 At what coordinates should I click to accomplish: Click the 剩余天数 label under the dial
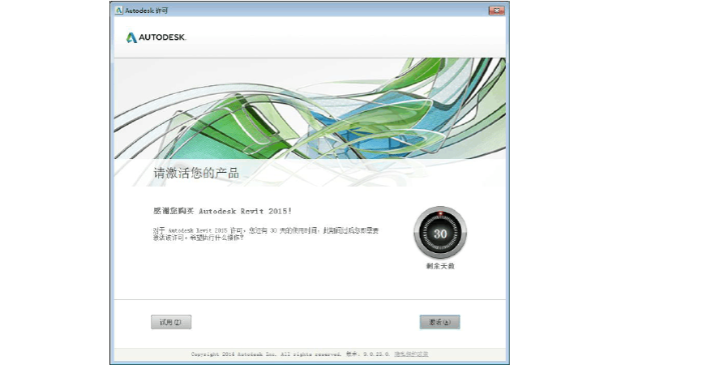[x=440, y=266]
